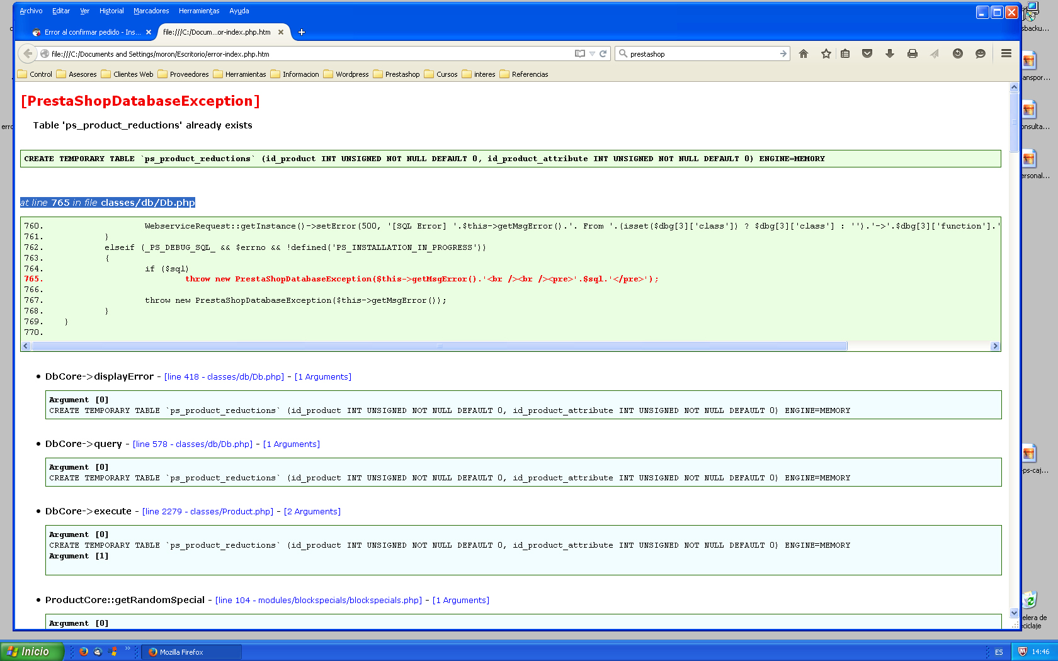Expand the Cursos bookmarks folder
The image size is (1058, 661).
[441, 74]
